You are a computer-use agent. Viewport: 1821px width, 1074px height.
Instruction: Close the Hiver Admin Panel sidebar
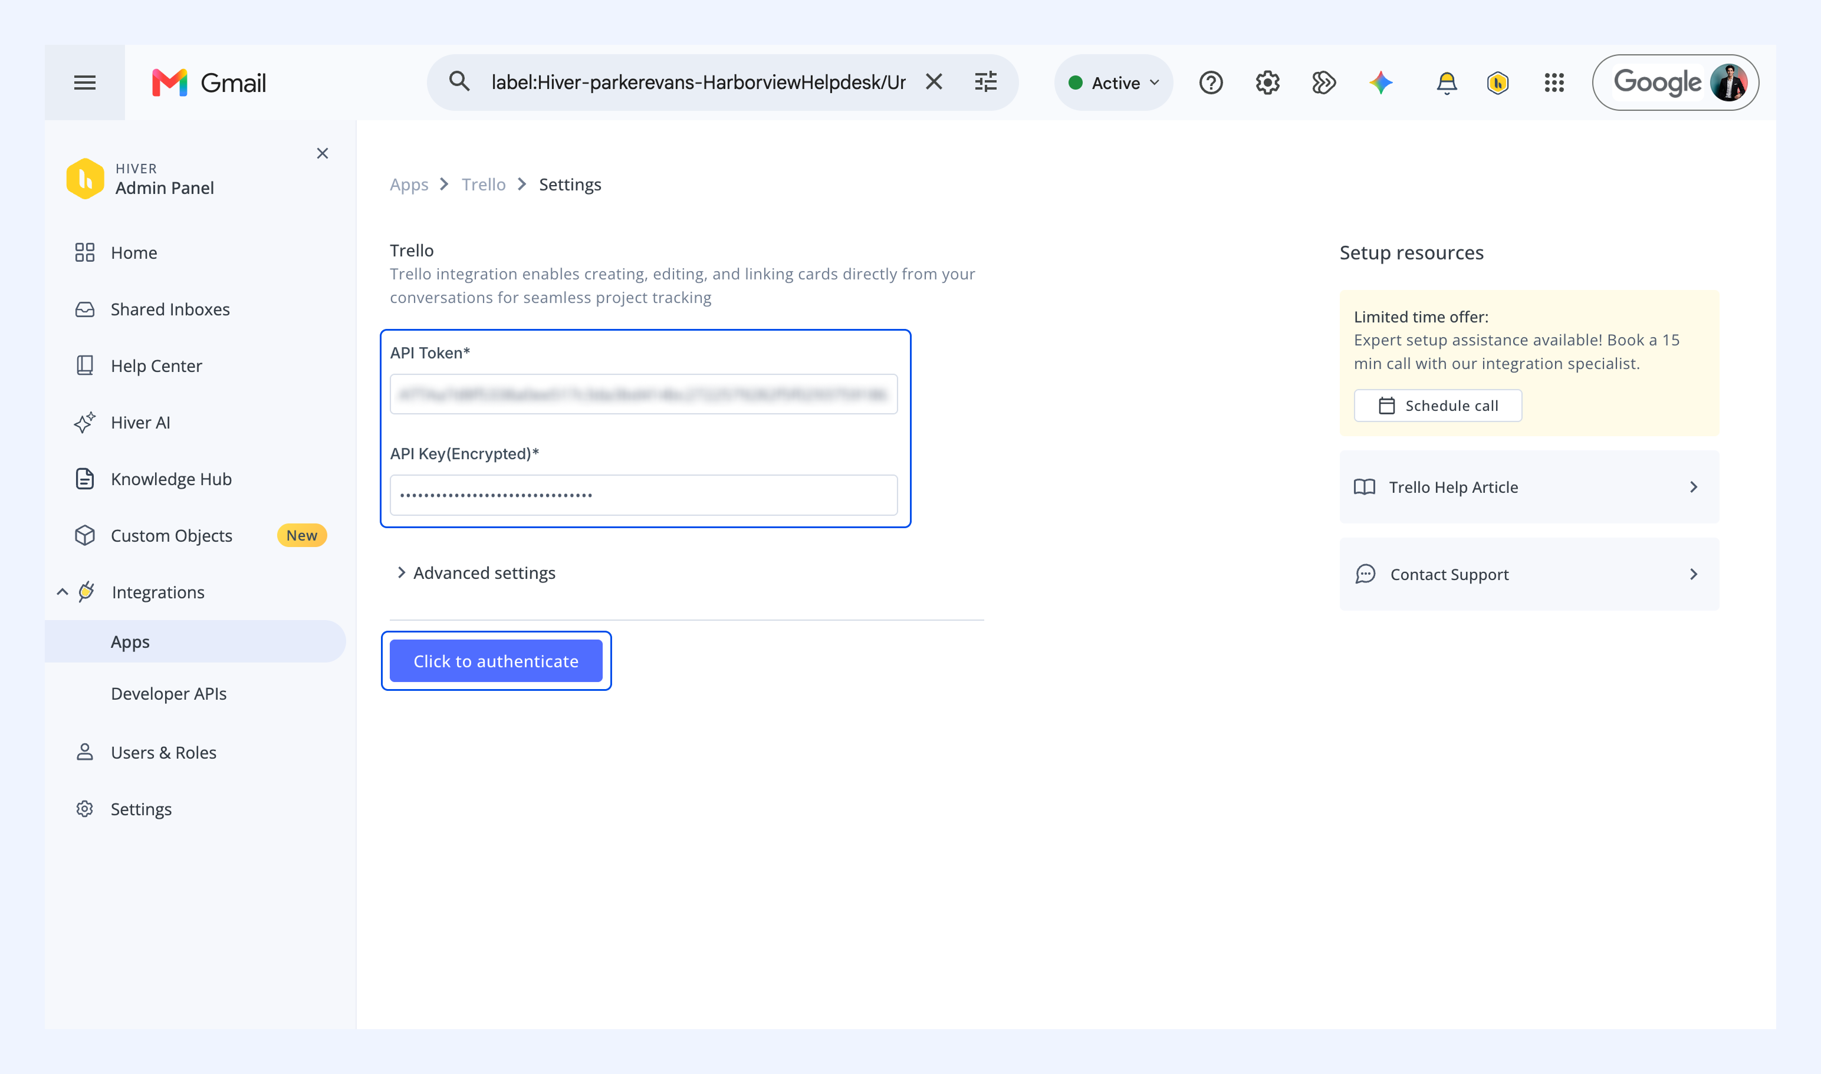[322, 153]
